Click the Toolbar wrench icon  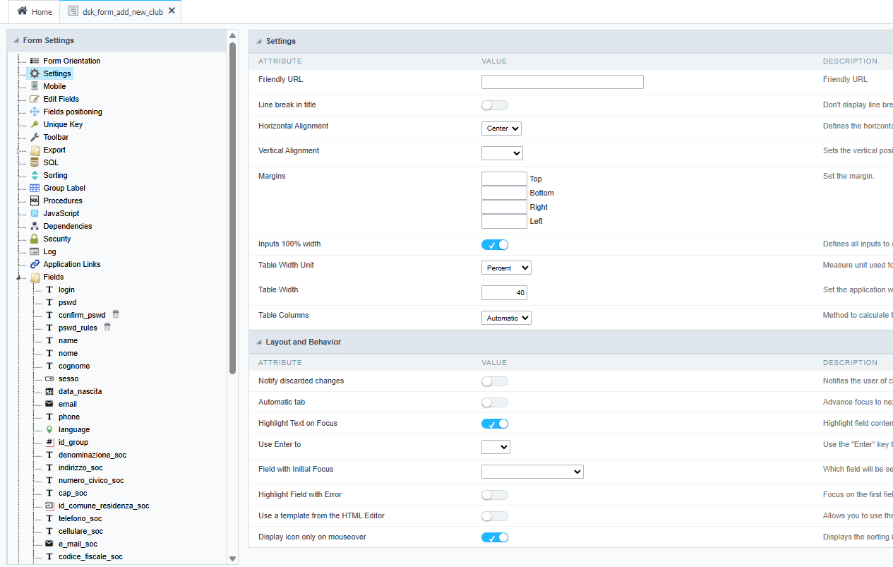click(x=35, y=137)
